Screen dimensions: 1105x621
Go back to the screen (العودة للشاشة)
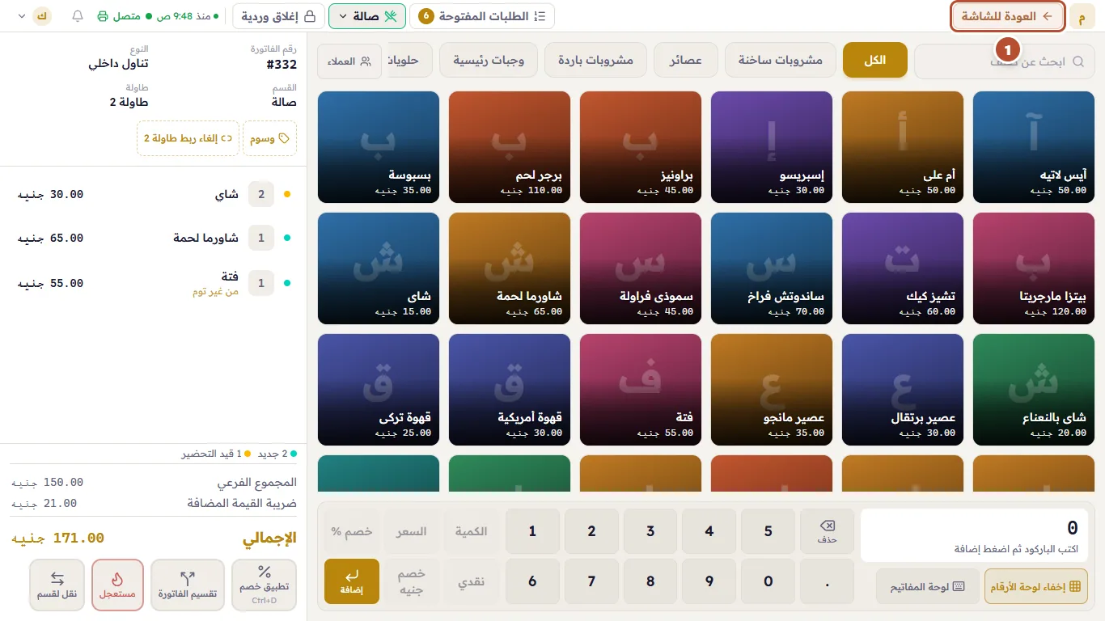pyautogui.click(x=1007, y=16)
